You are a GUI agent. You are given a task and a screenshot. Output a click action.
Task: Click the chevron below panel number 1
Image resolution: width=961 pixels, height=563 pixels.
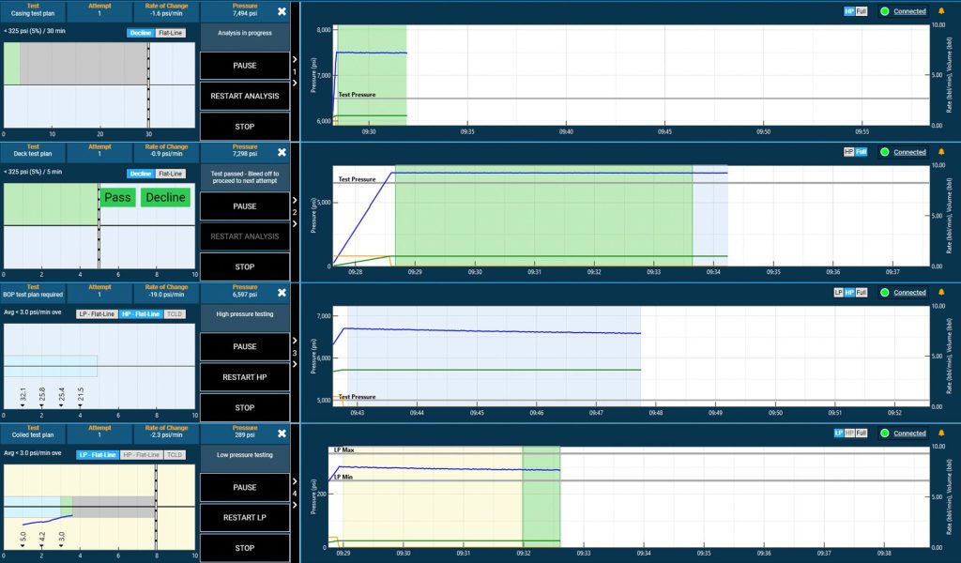tap(295, 83)
